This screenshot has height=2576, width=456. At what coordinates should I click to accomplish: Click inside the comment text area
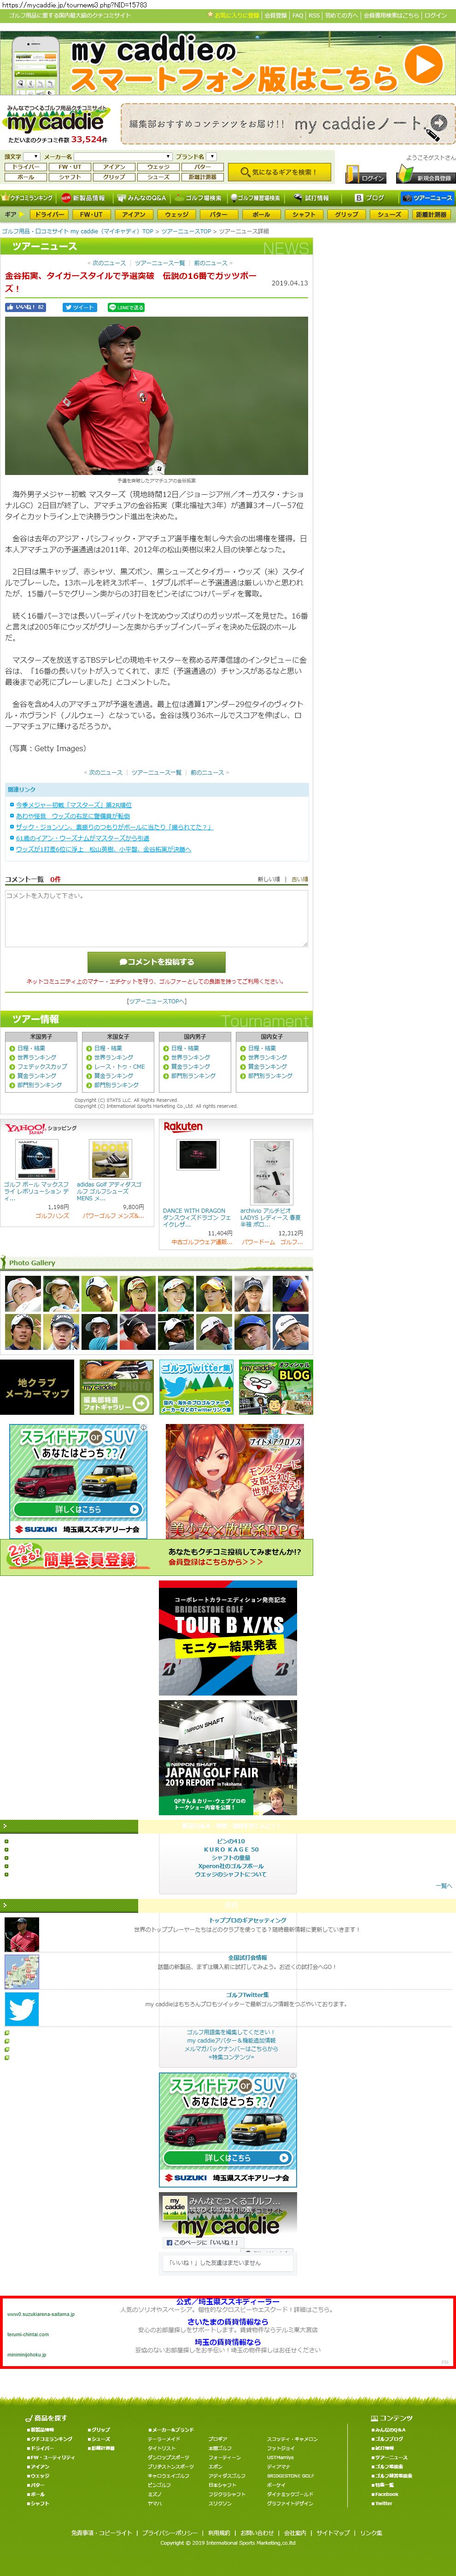point(156,918)
